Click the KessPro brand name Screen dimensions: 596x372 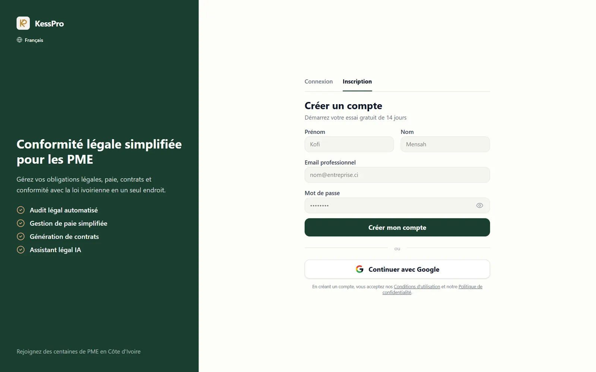click(49, 23)
